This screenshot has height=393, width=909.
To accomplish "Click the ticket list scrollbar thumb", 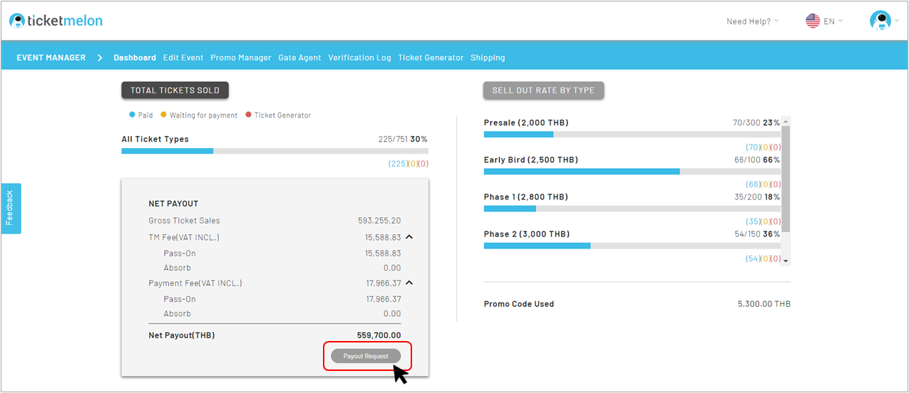I will click(786, 179).
